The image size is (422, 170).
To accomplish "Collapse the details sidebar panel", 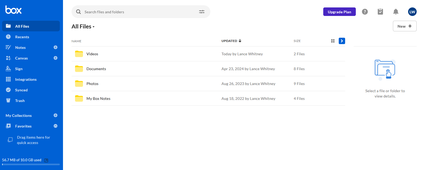I will [x=342, y=41].
